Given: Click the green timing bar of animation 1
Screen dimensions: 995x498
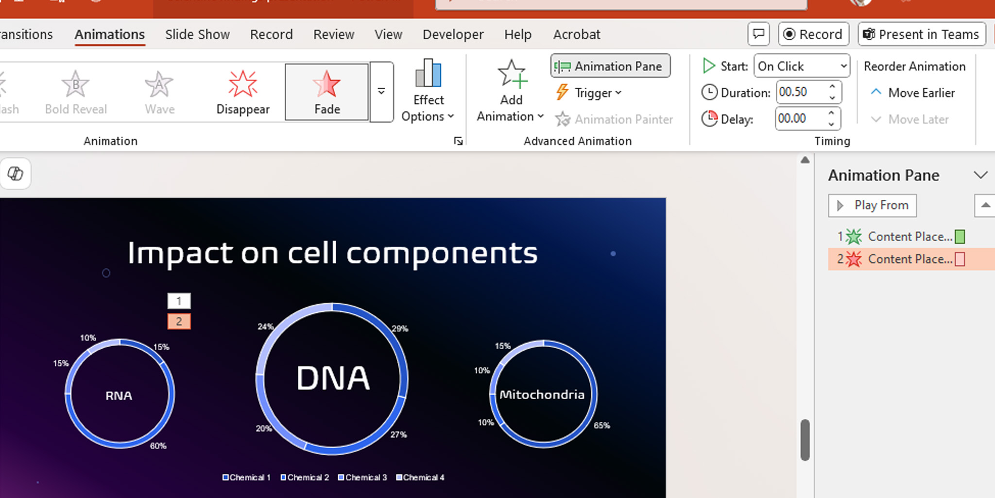Looking at the screenshot, I should (x=960, y=237).
